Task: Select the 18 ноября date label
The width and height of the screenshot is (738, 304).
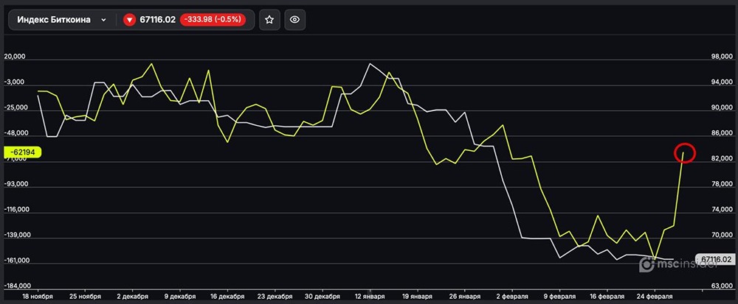Action: click(x=39, y=297)
